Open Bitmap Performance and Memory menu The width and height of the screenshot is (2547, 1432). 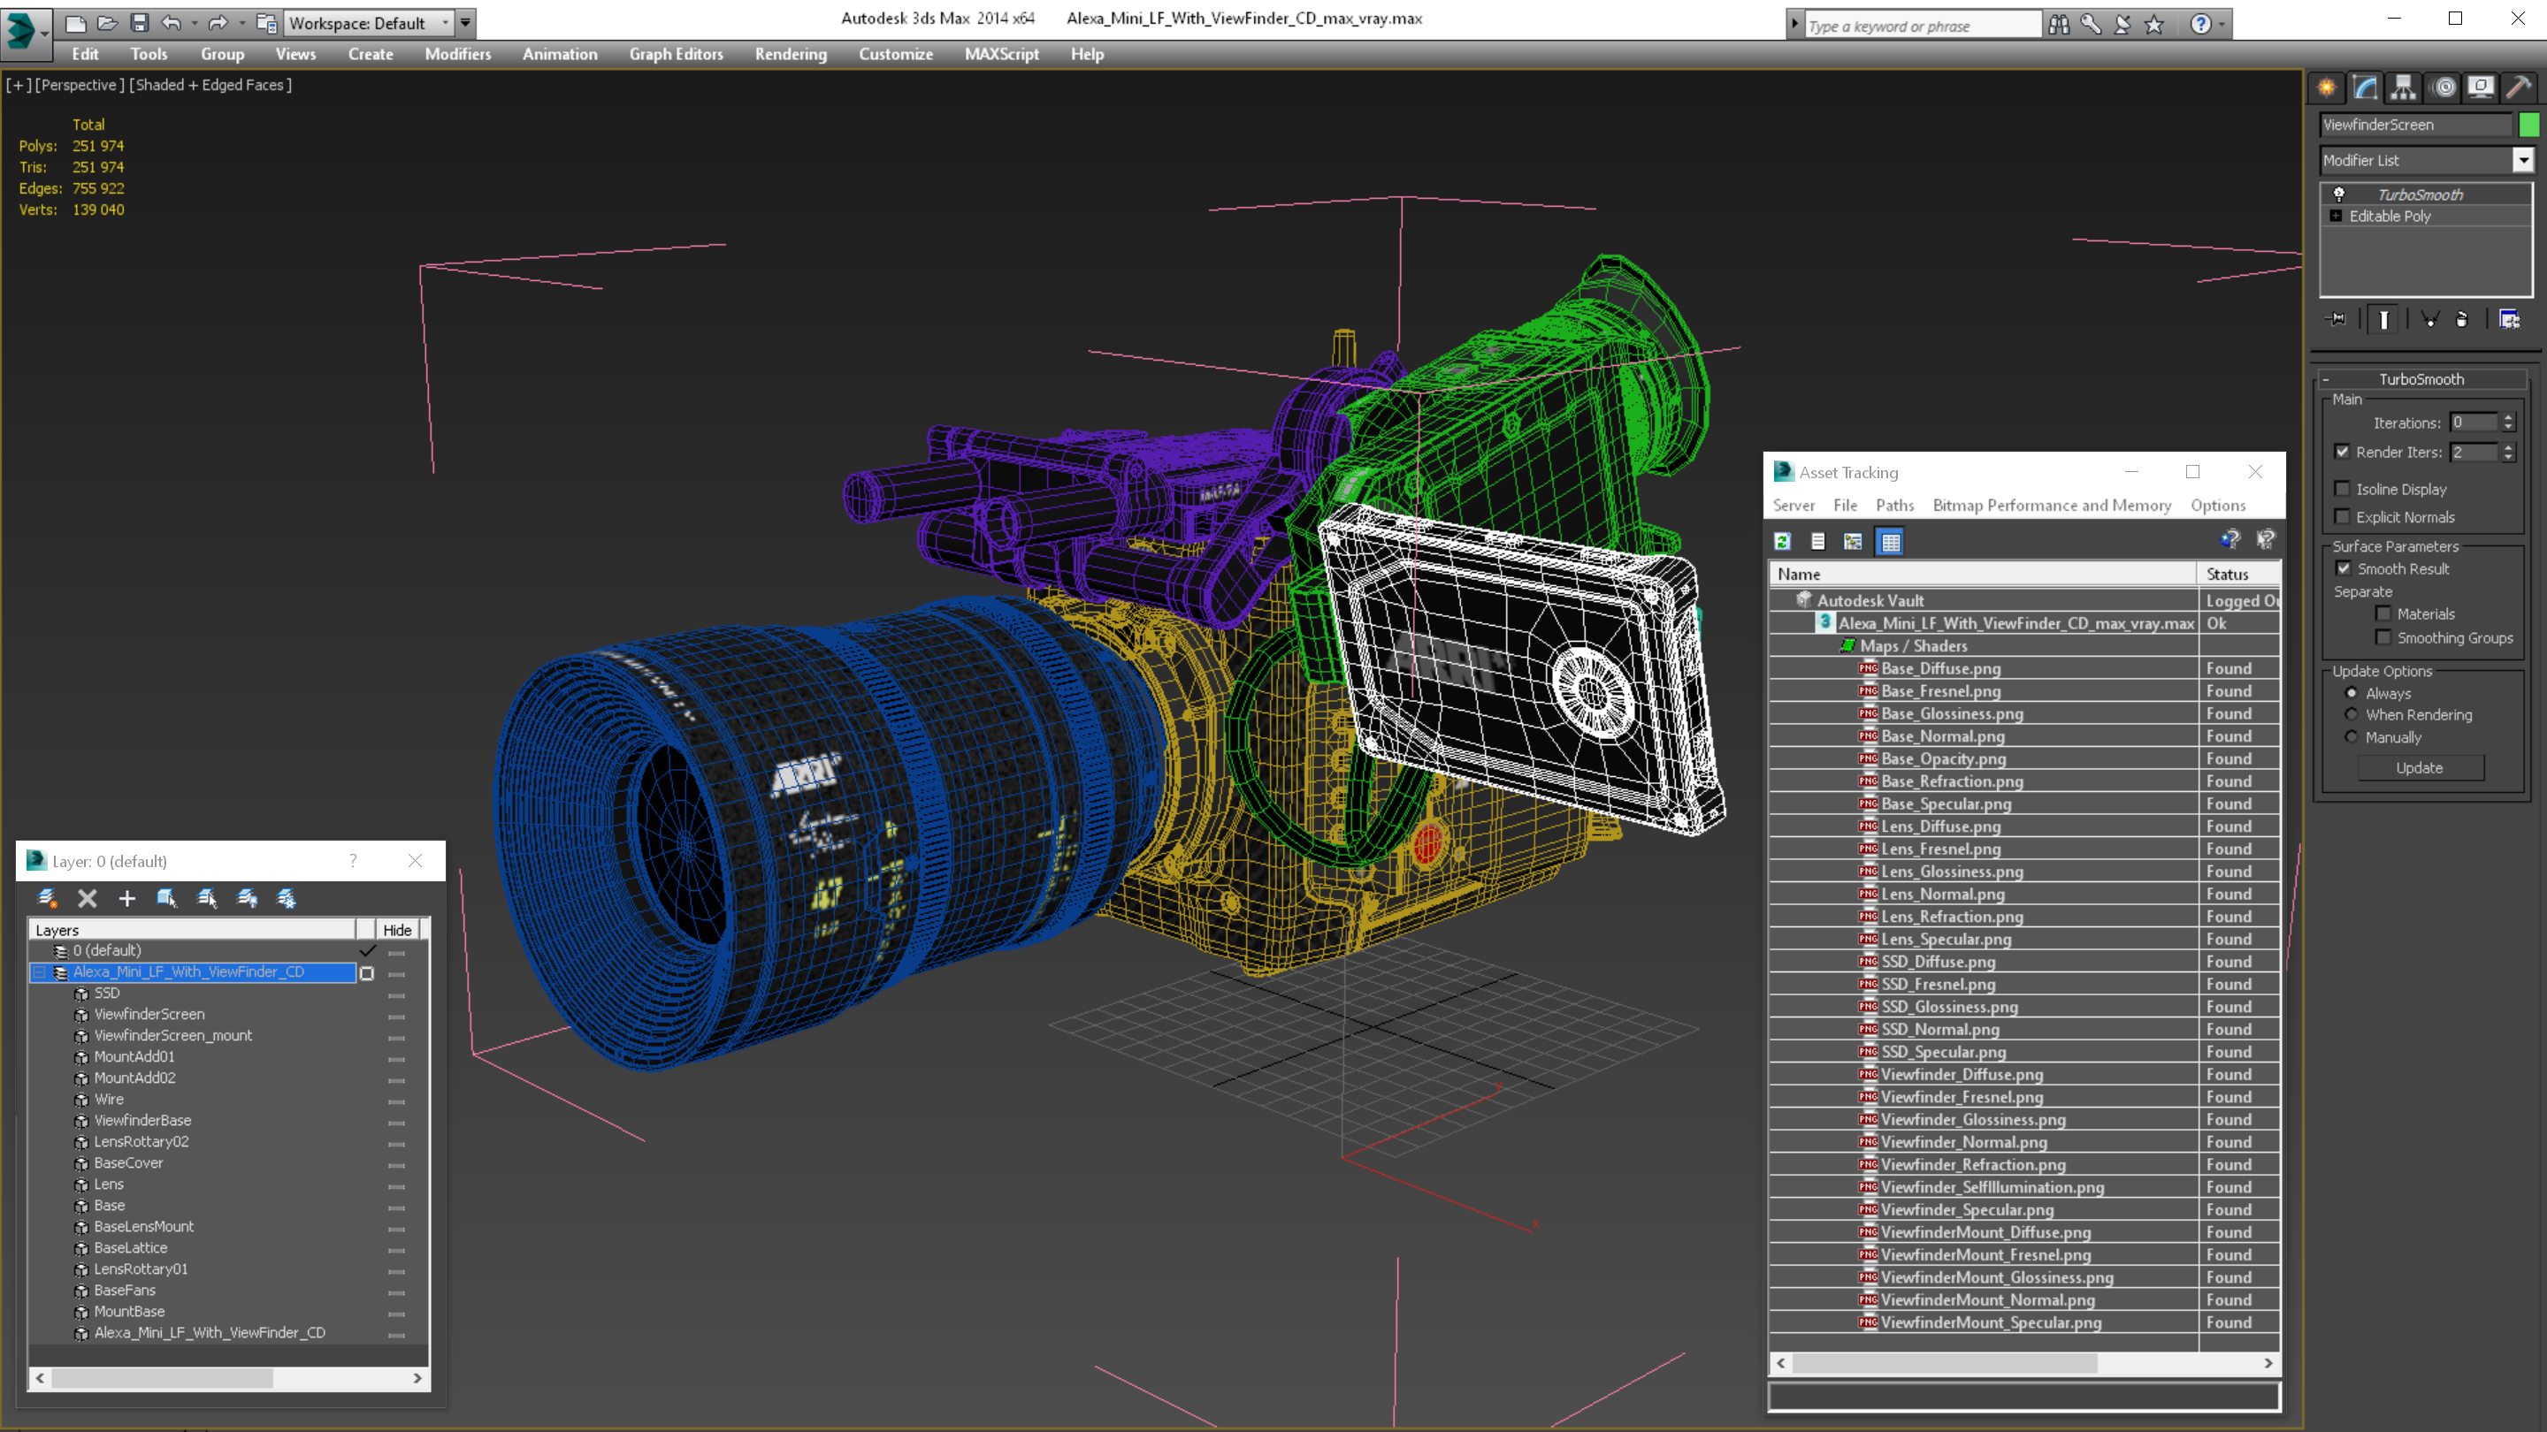[2052, 505]
